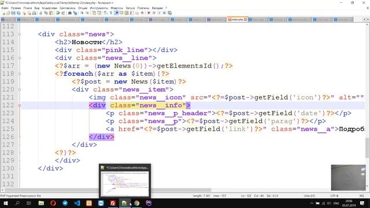Open the Синтаксисы menu
This screenshot has height=208, width=370.
click(67, 8)
